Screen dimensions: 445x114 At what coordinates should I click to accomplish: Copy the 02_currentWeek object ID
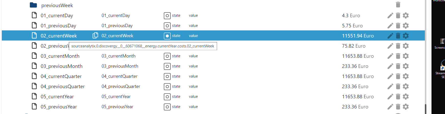pos(95,35)
